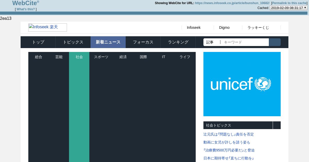
Task: Open 日本に期待寄せ「直ちに行動を」 article
Action: coord(229,158)
